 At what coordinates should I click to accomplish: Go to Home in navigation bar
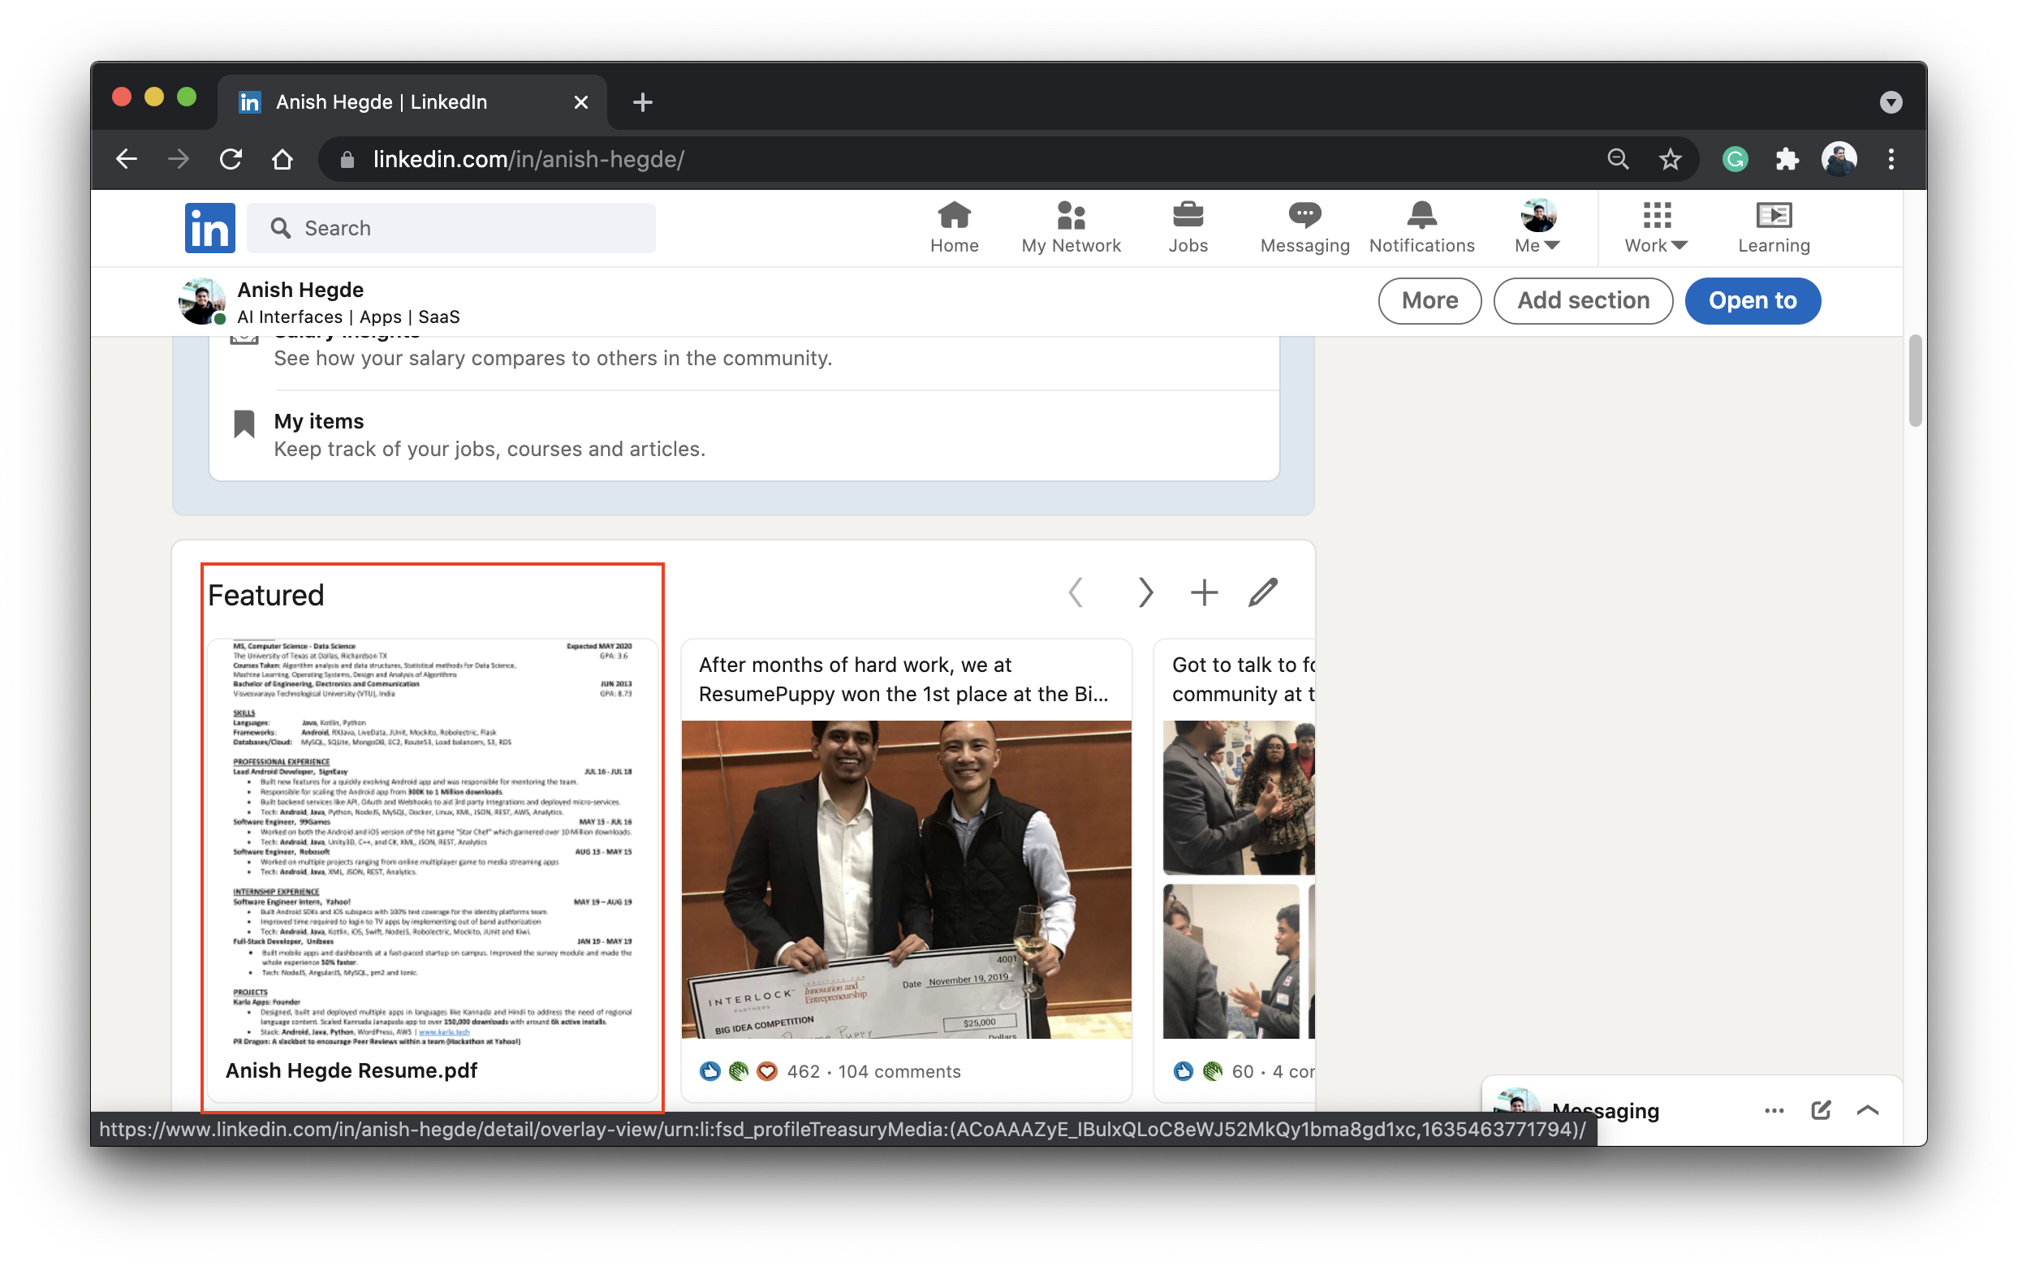pos(954,227)
